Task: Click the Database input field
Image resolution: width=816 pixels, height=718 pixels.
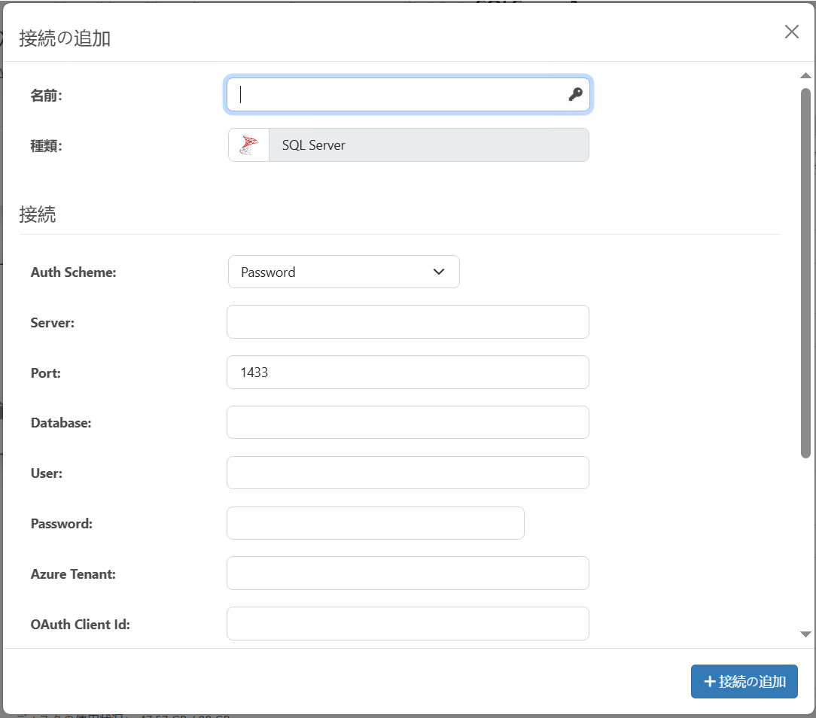Action: [408, 422]
